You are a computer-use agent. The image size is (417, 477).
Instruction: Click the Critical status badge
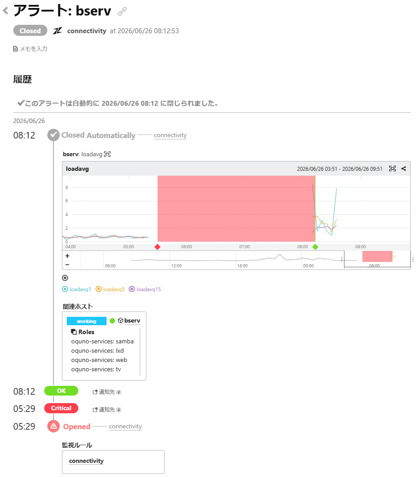(61, 408)
